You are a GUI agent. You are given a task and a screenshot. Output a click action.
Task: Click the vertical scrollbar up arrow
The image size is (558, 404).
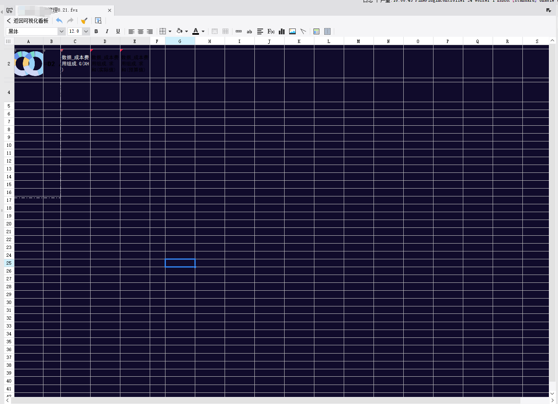(552, 41)
